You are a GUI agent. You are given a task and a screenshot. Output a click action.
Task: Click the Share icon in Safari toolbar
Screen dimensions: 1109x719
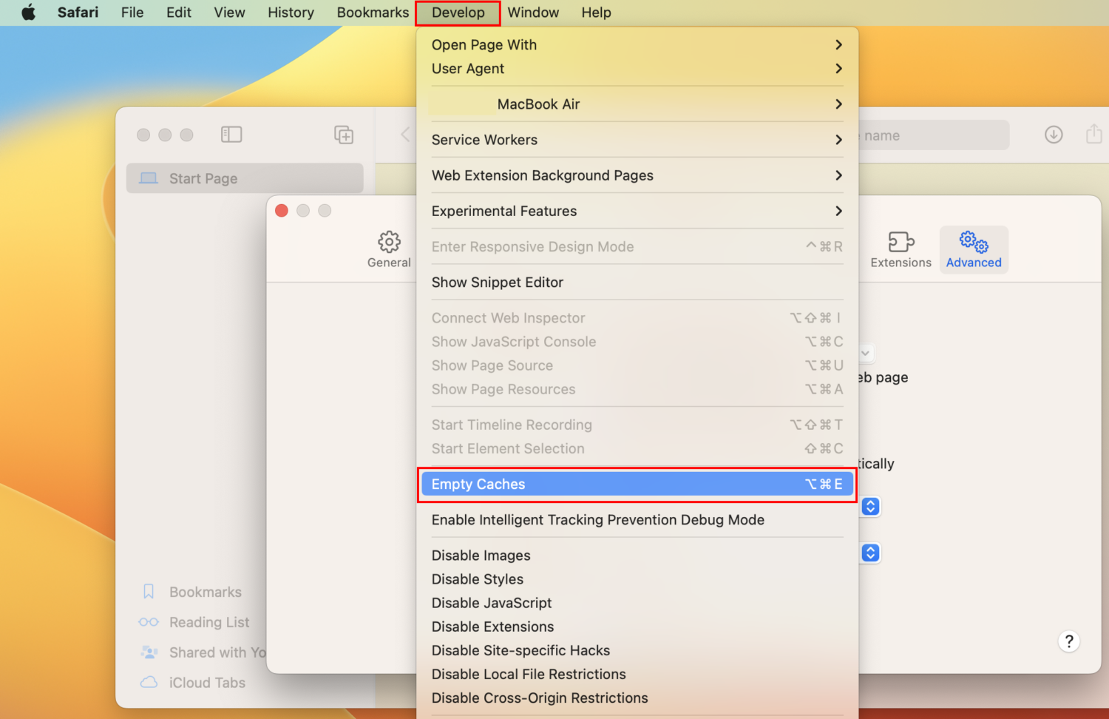point(1093,134)
